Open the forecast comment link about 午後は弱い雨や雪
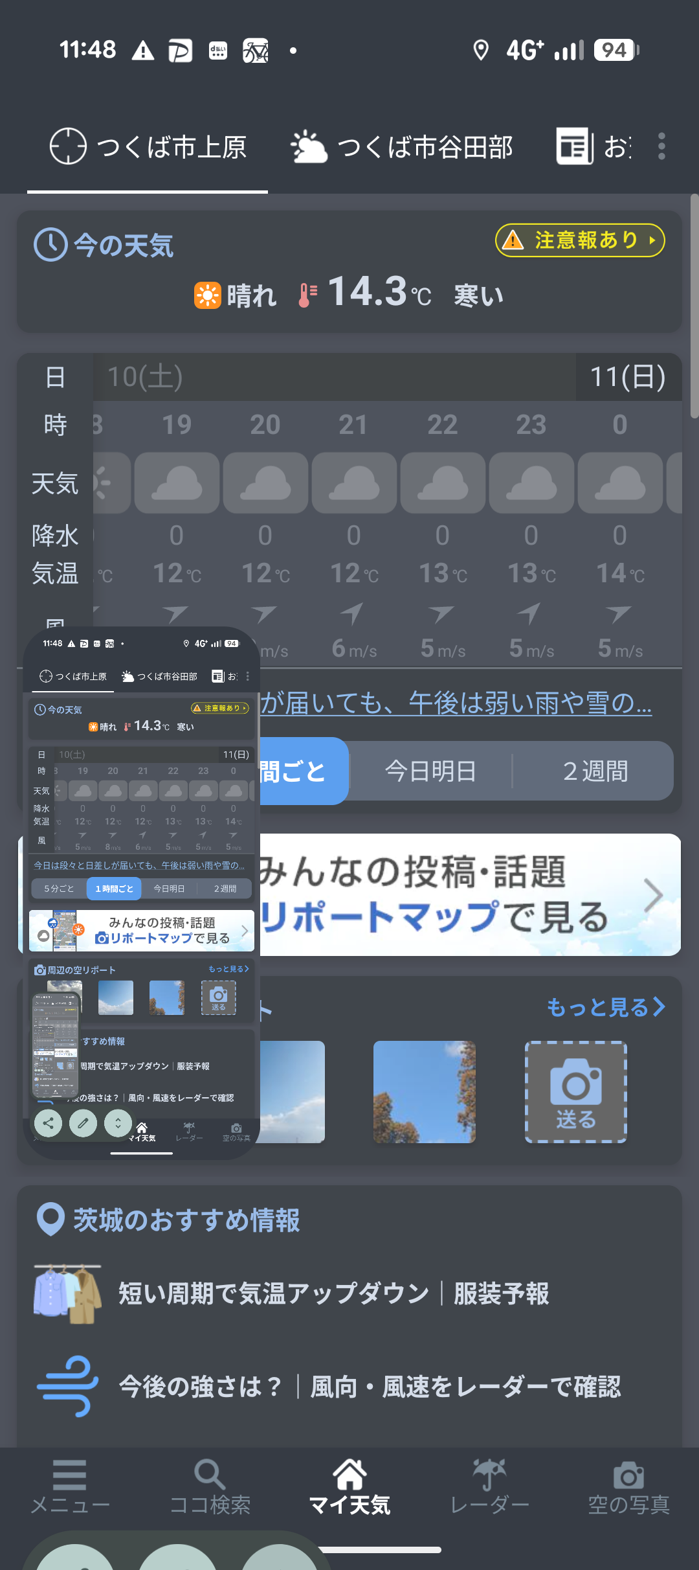The height and width of the screenshot is (1570, 699). (456, 703)
